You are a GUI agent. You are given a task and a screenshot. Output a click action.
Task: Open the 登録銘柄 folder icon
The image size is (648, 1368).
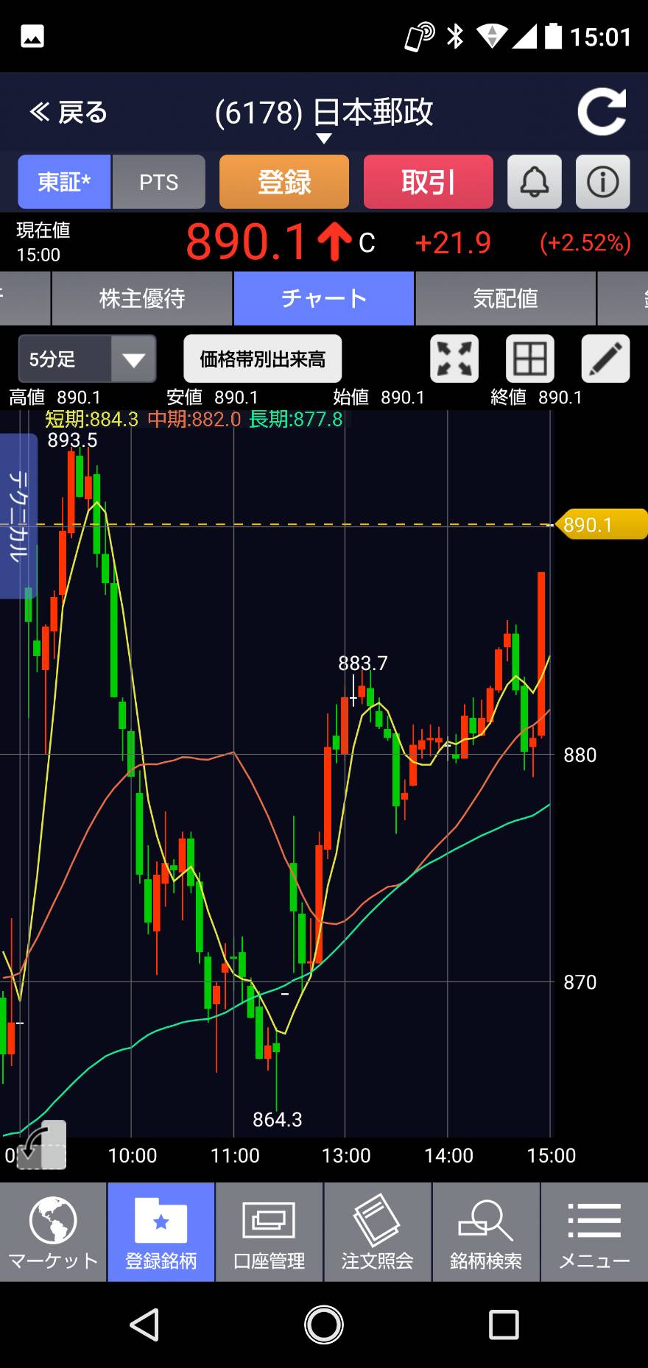161,1232
